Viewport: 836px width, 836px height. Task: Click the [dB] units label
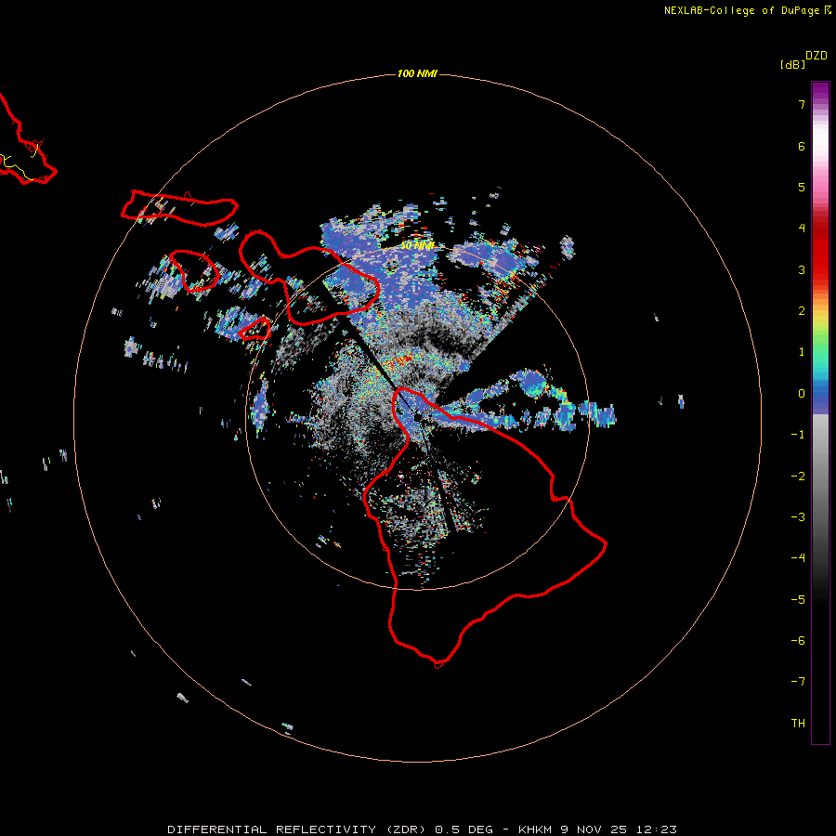(792, 64)
